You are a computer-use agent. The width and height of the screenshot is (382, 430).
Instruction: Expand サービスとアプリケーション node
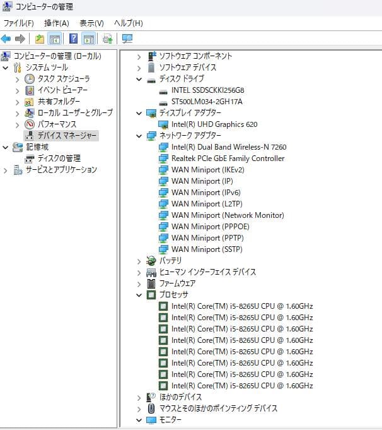(6, 170)
